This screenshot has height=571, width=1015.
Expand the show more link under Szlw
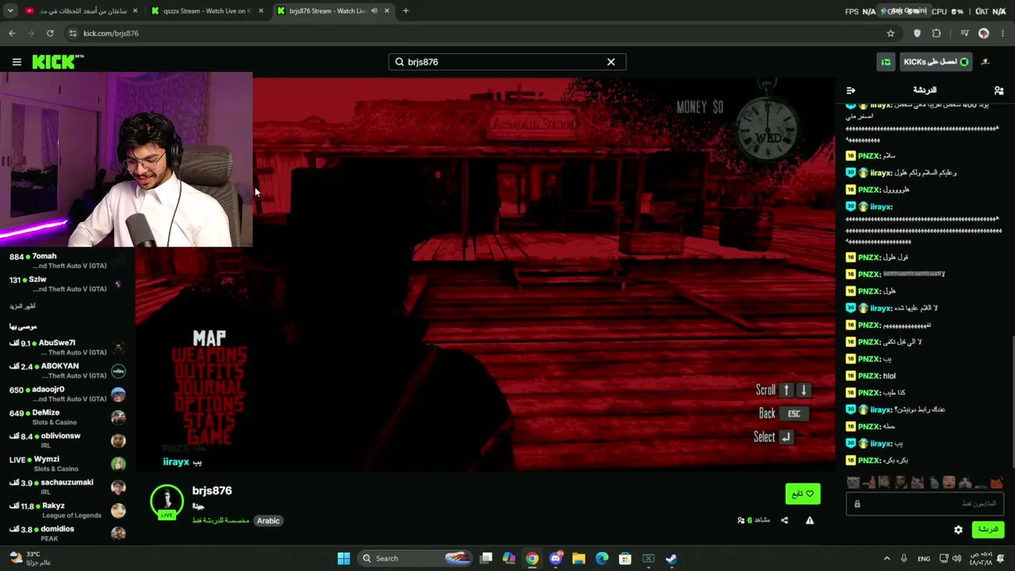coord(22,306)
